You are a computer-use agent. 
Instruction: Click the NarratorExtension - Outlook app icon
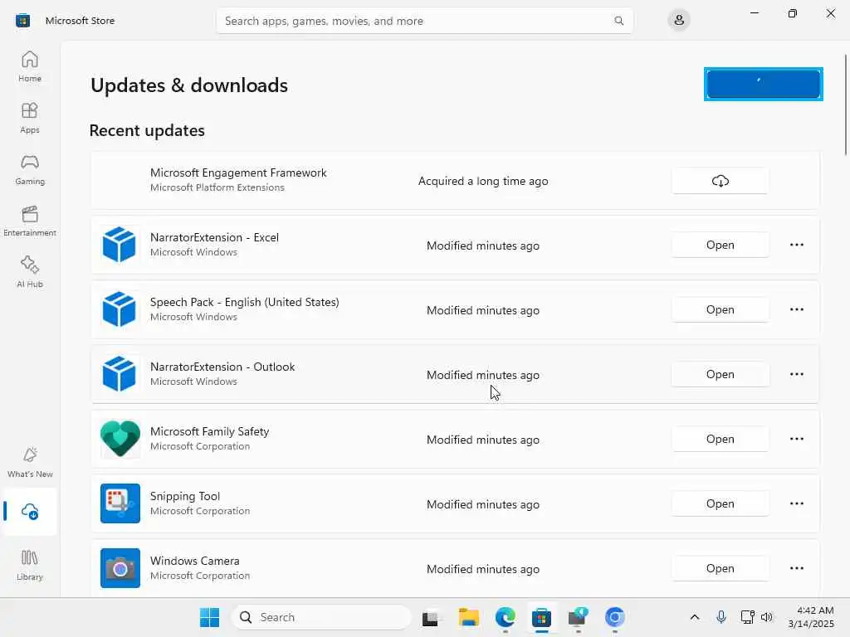click(120, 374)
